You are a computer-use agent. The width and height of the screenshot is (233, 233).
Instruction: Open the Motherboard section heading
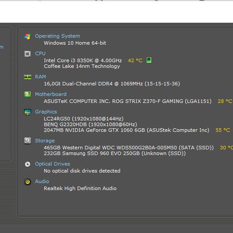[x=50, y=94]
